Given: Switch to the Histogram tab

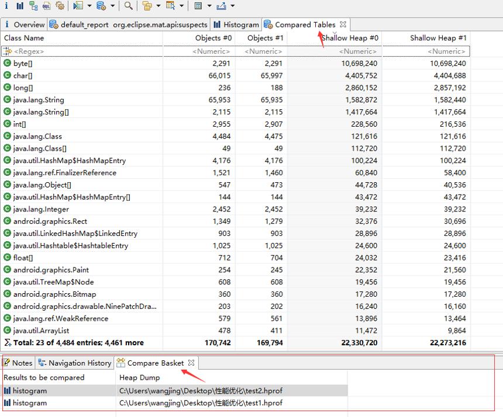Looking at the screenshot, I should pyautogui.click(x=236, y=25).
